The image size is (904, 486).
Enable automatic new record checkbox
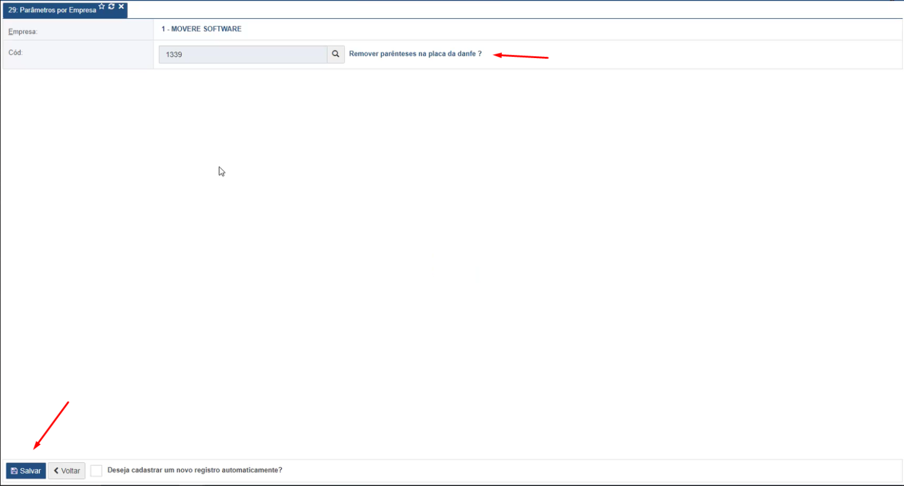[96, 470]
